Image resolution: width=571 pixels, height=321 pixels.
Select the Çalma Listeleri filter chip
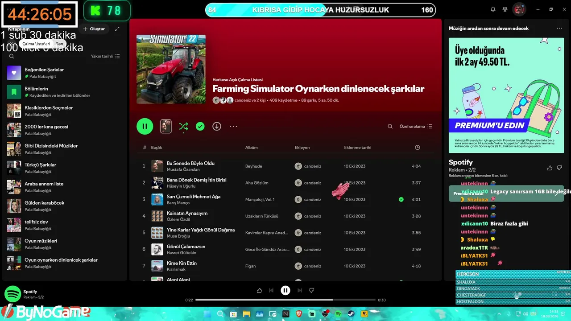(36, 44)
